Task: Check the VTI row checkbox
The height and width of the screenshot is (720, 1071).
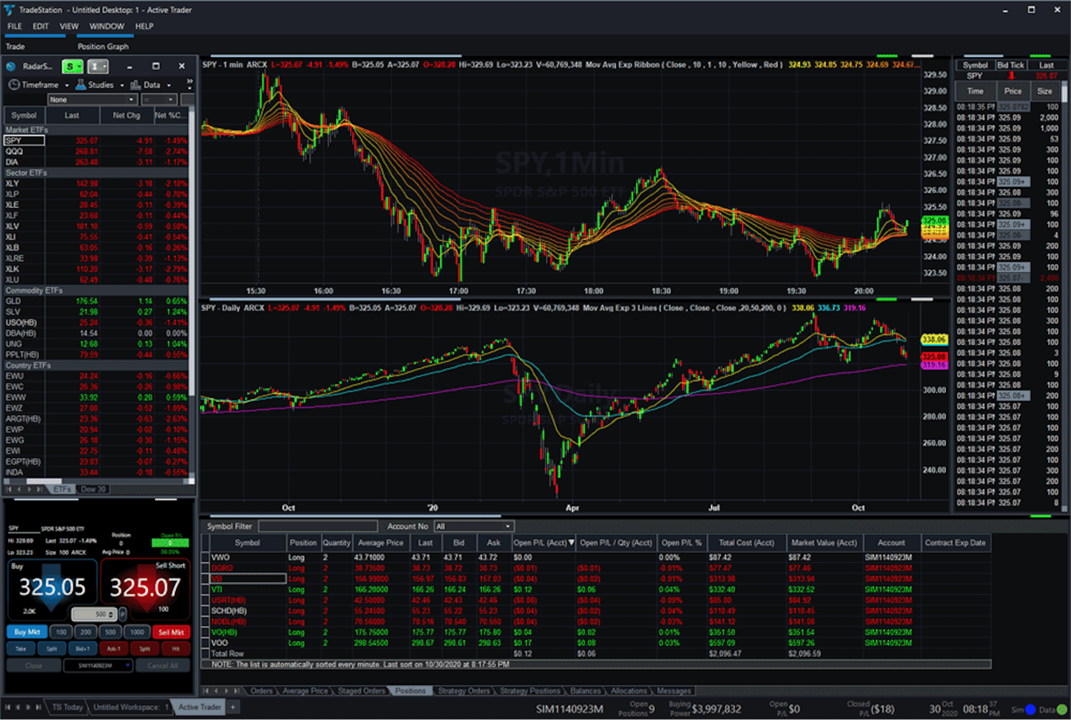Action: click(x=205, y=589)
